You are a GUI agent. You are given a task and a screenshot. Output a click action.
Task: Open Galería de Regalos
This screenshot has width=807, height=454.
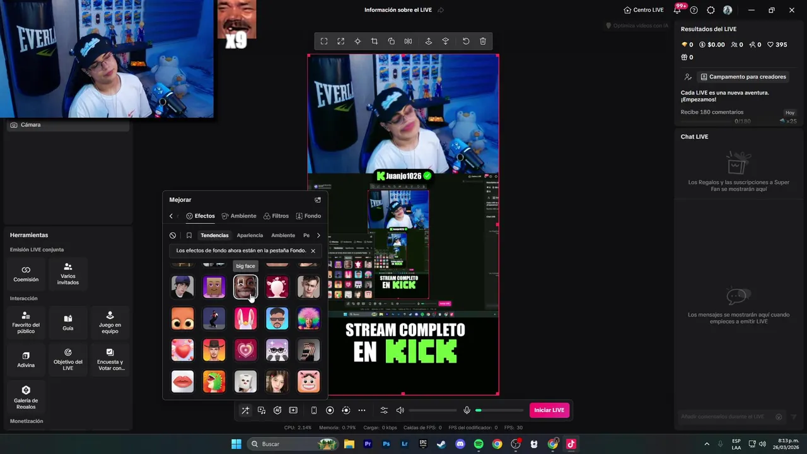click(26, 397)
